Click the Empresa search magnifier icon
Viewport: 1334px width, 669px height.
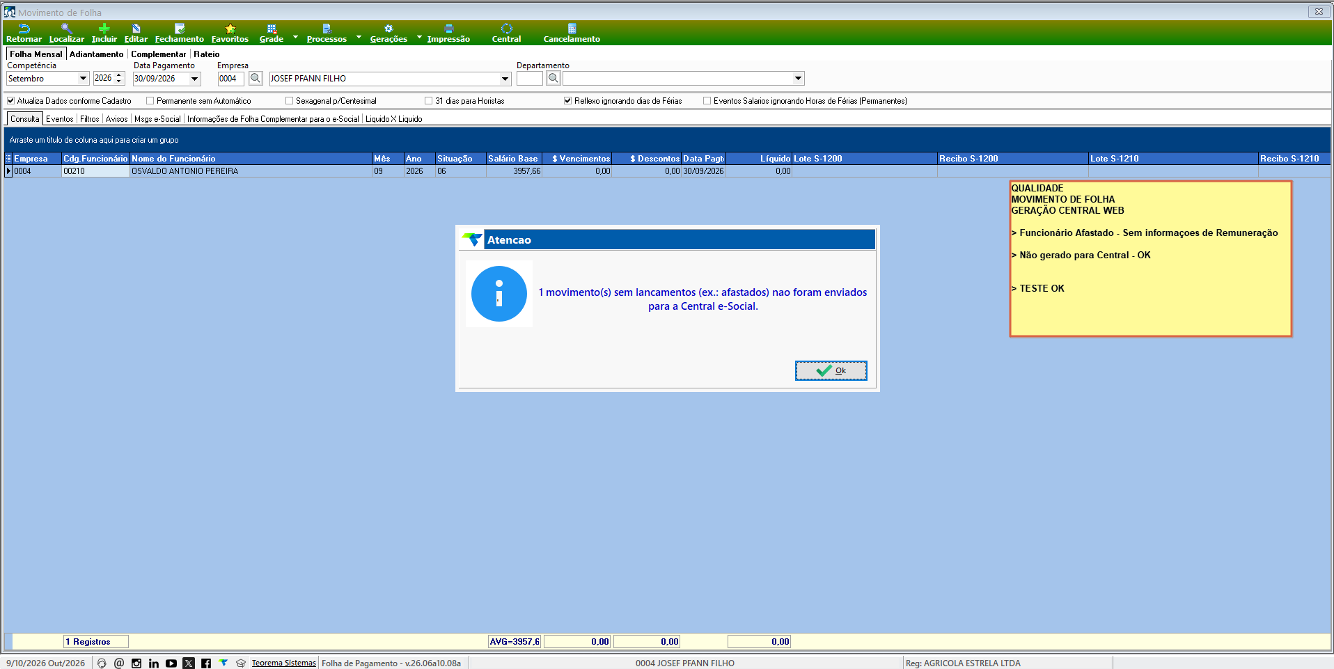pos(256,79)
